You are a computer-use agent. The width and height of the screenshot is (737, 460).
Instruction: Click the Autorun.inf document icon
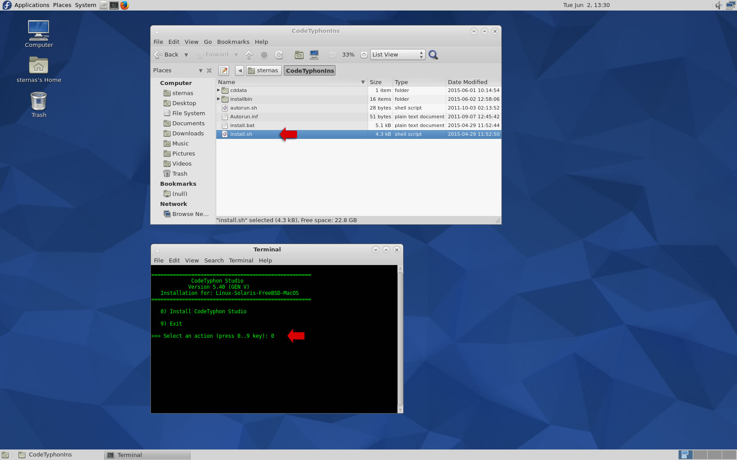[x=225, y=117]
